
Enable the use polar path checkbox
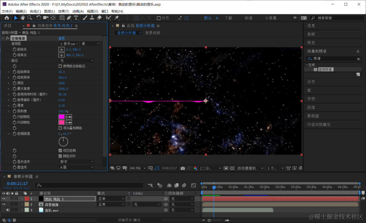60,66
